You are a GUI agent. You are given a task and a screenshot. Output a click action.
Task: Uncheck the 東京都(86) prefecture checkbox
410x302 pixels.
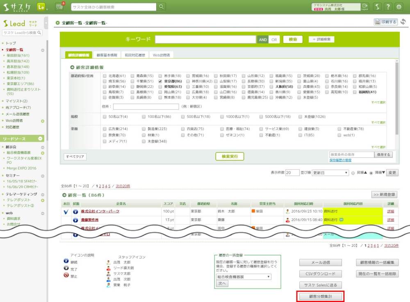click(161, 82)
